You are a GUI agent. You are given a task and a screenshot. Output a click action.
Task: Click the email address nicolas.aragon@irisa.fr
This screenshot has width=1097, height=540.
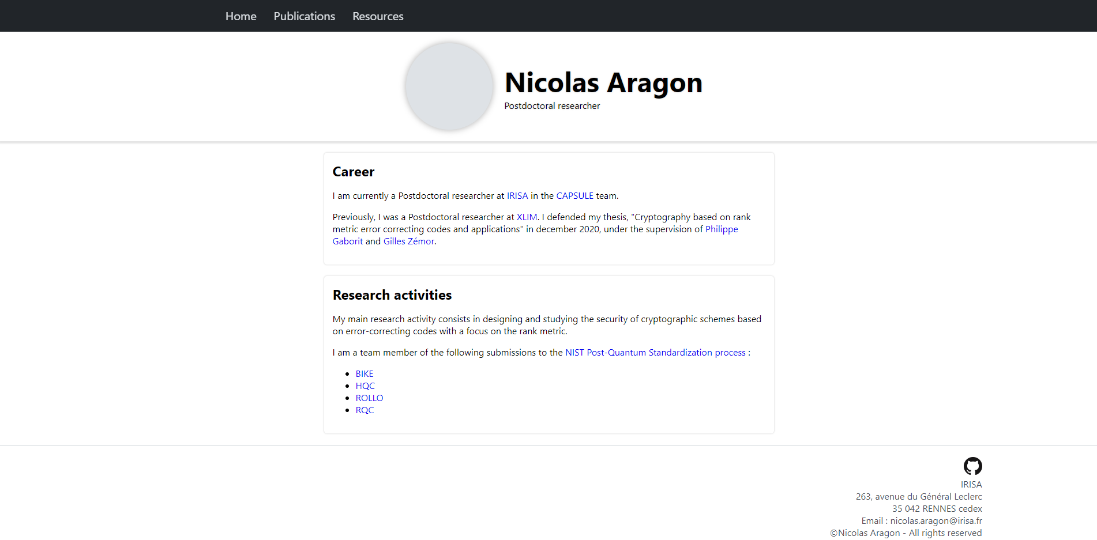(936, 521)
